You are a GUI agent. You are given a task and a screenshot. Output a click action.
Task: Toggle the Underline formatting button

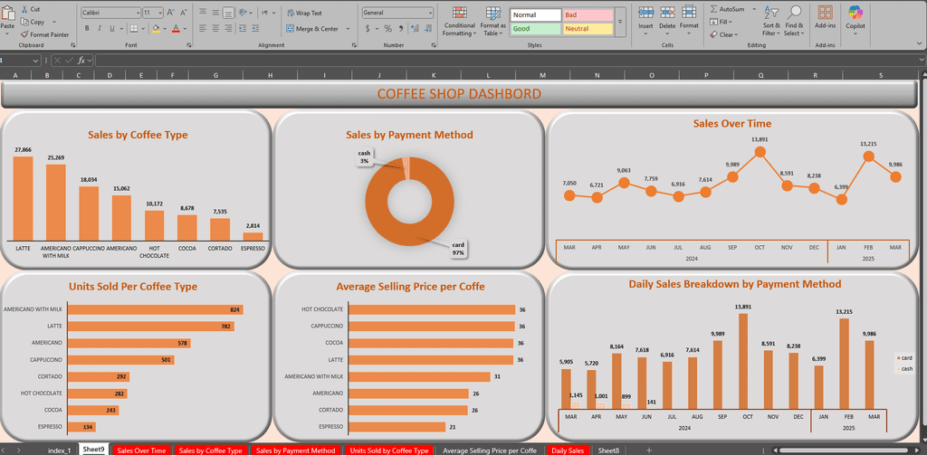pyautogui.click(x=113, y=28)
